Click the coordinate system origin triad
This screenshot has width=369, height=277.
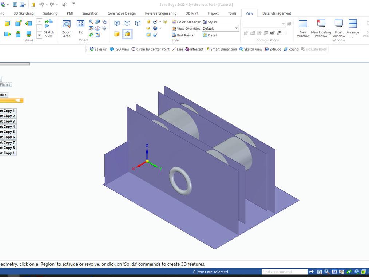coord(147,161)
